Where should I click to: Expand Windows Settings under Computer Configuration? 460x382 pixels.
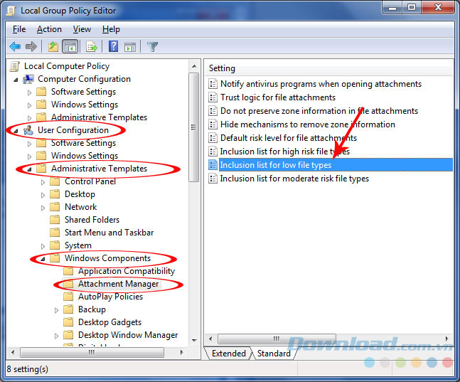[29, 105]
